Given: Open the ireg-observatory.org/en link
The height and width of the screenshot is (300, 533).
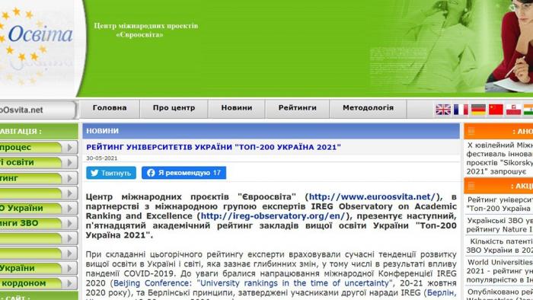Looking at the screenshot, I should click(273, 216).
